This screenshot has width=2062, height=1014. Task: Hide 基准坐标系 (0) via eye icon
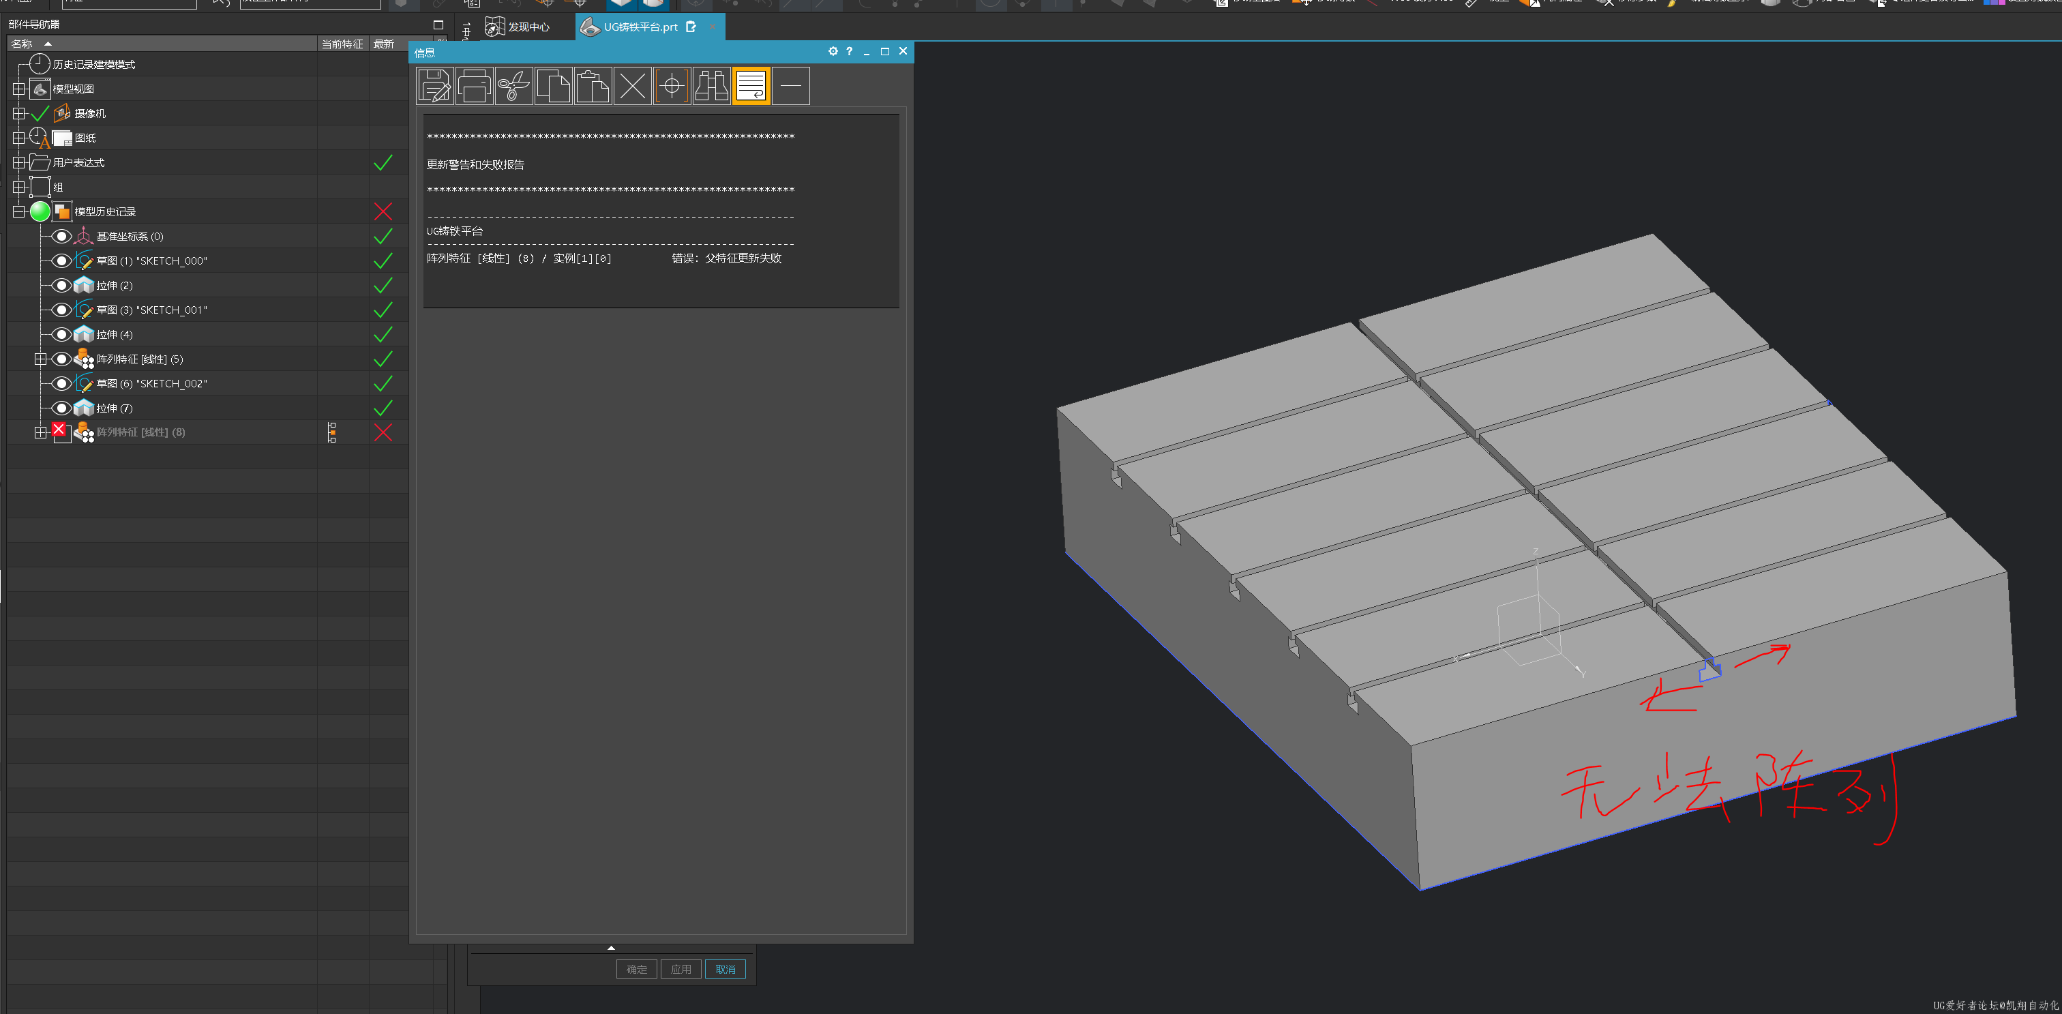[61, 236]
